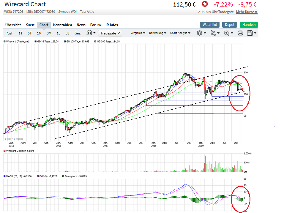Click the WKN: 747206 text
Image resolution: width=303 pixels, height=213 pixels.
(14, 12)
